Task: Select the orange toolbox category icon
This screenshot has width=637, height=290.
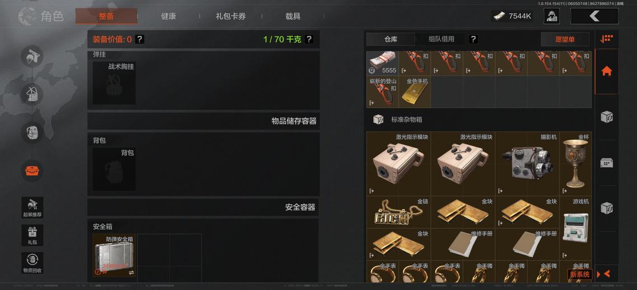Action: point(32,171)
